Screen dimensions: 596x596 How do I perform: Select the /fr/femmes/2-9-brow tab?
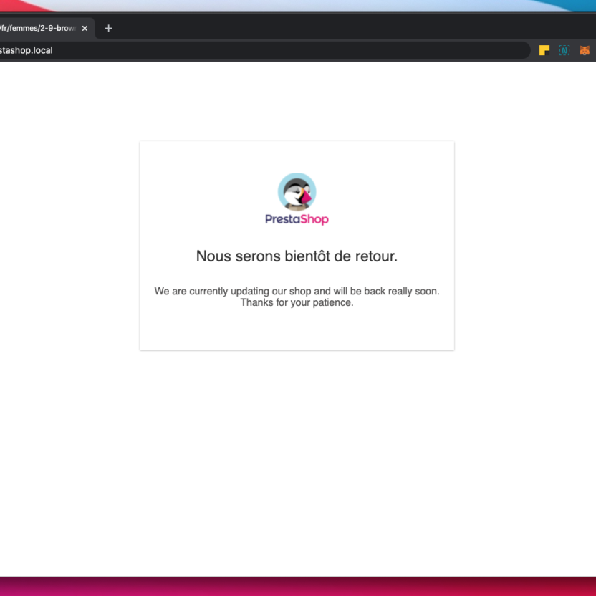tap(39, 28)
